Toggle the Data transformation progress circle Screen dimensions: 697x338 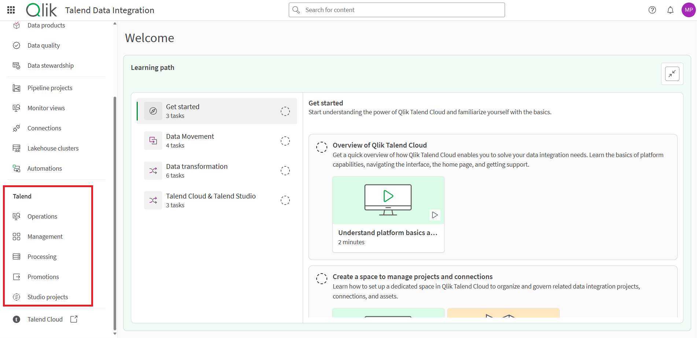285,170
